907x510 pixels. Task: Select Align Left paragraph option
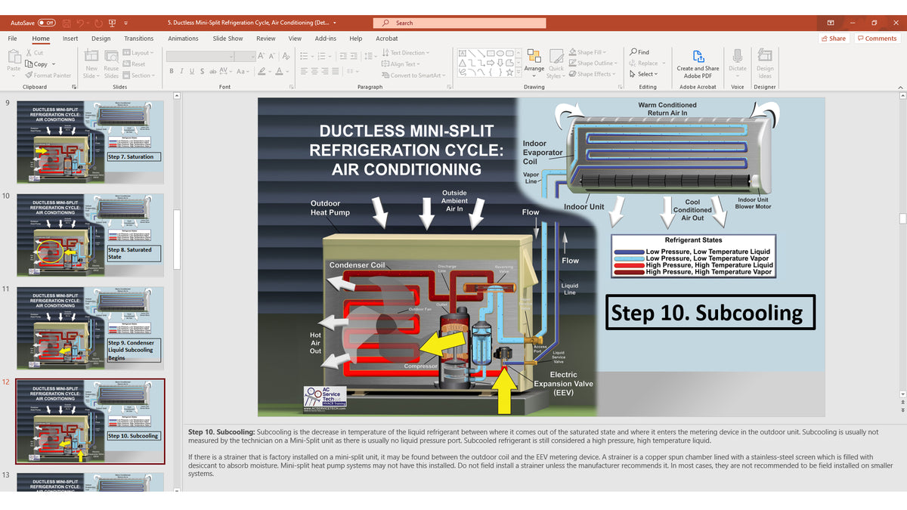304,71
